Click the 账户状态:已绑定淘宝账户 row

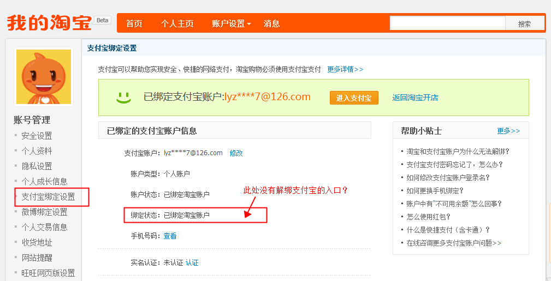point(170,194)
